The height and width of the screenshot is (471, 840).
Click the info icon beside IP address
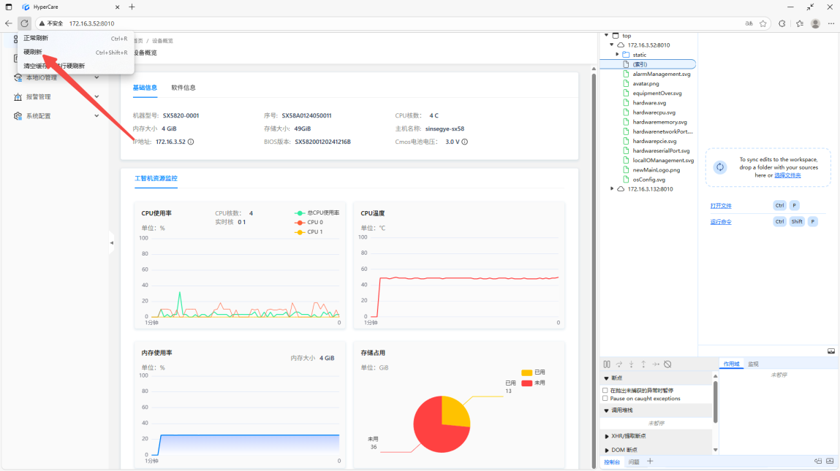191,142
